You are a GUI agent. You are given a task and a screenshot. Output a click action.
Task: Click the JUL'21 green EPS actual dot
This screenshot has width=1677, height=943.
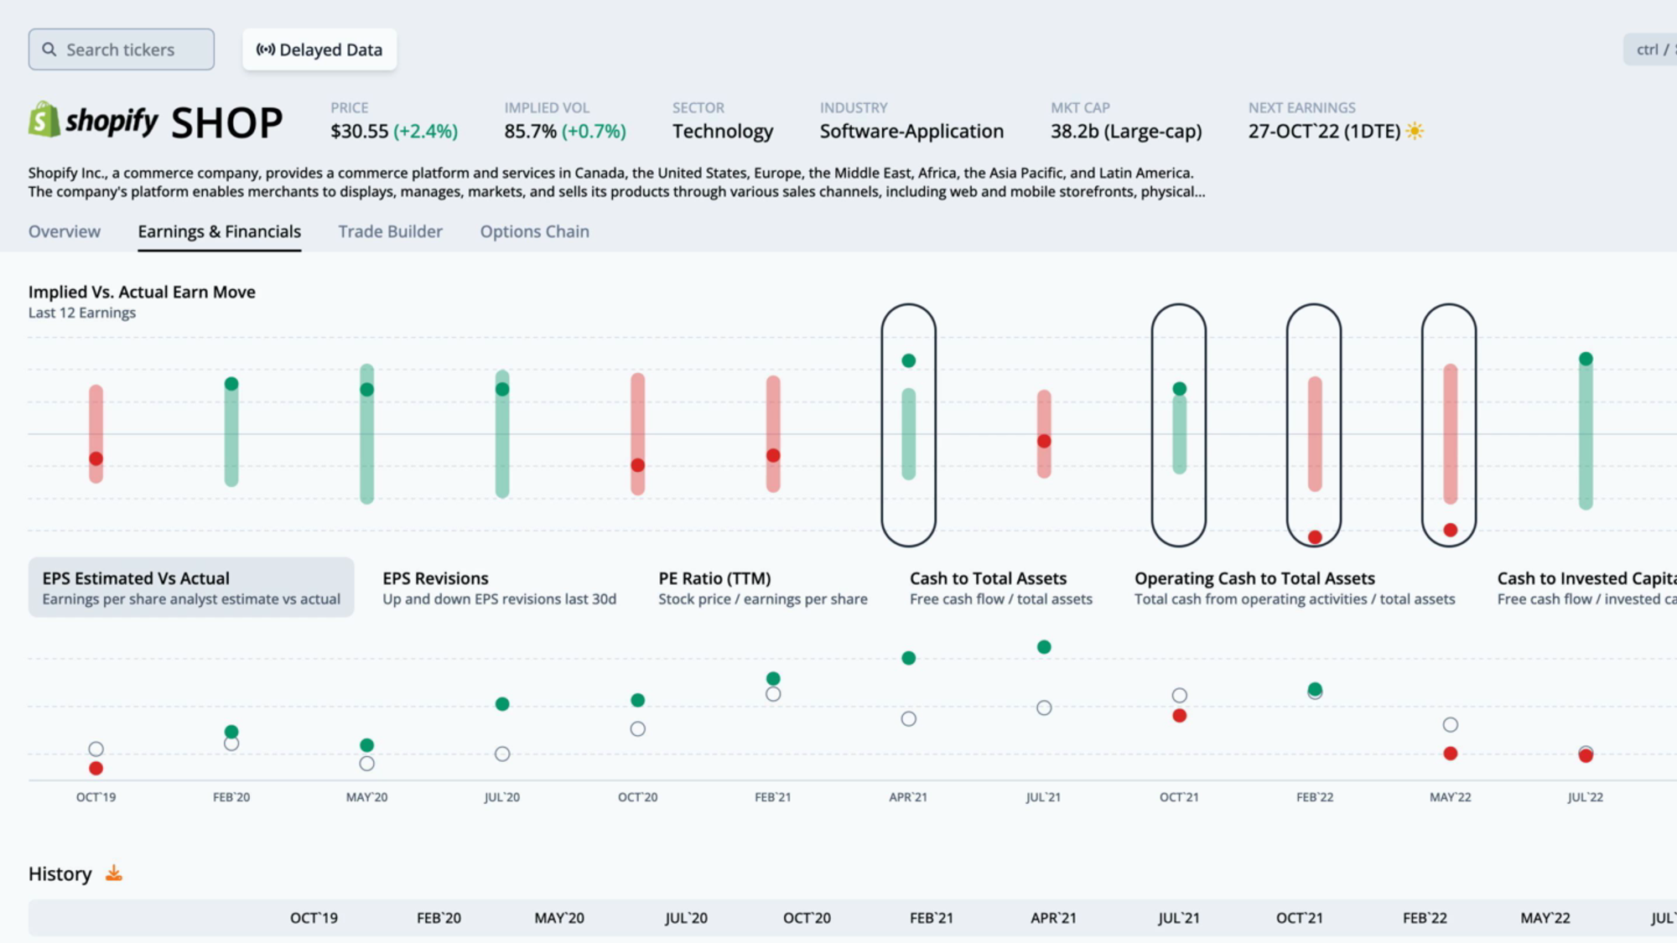tap(1044, 647)
